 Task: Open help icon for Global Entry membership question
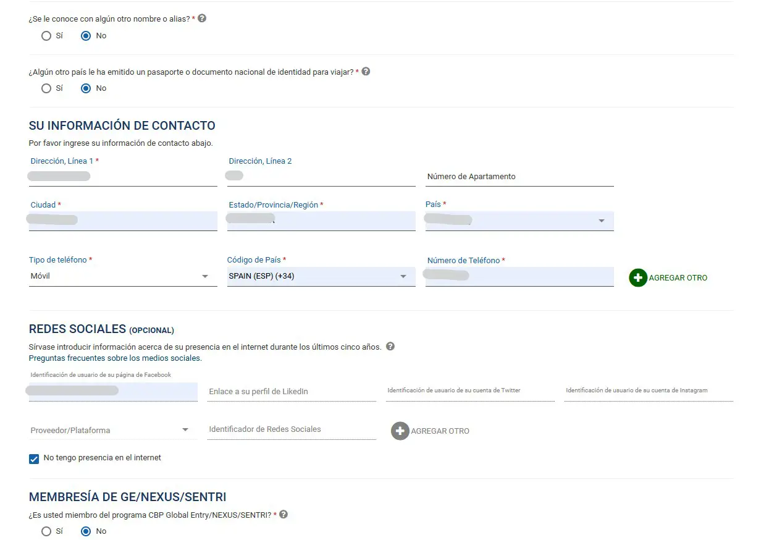click(284, 514)
